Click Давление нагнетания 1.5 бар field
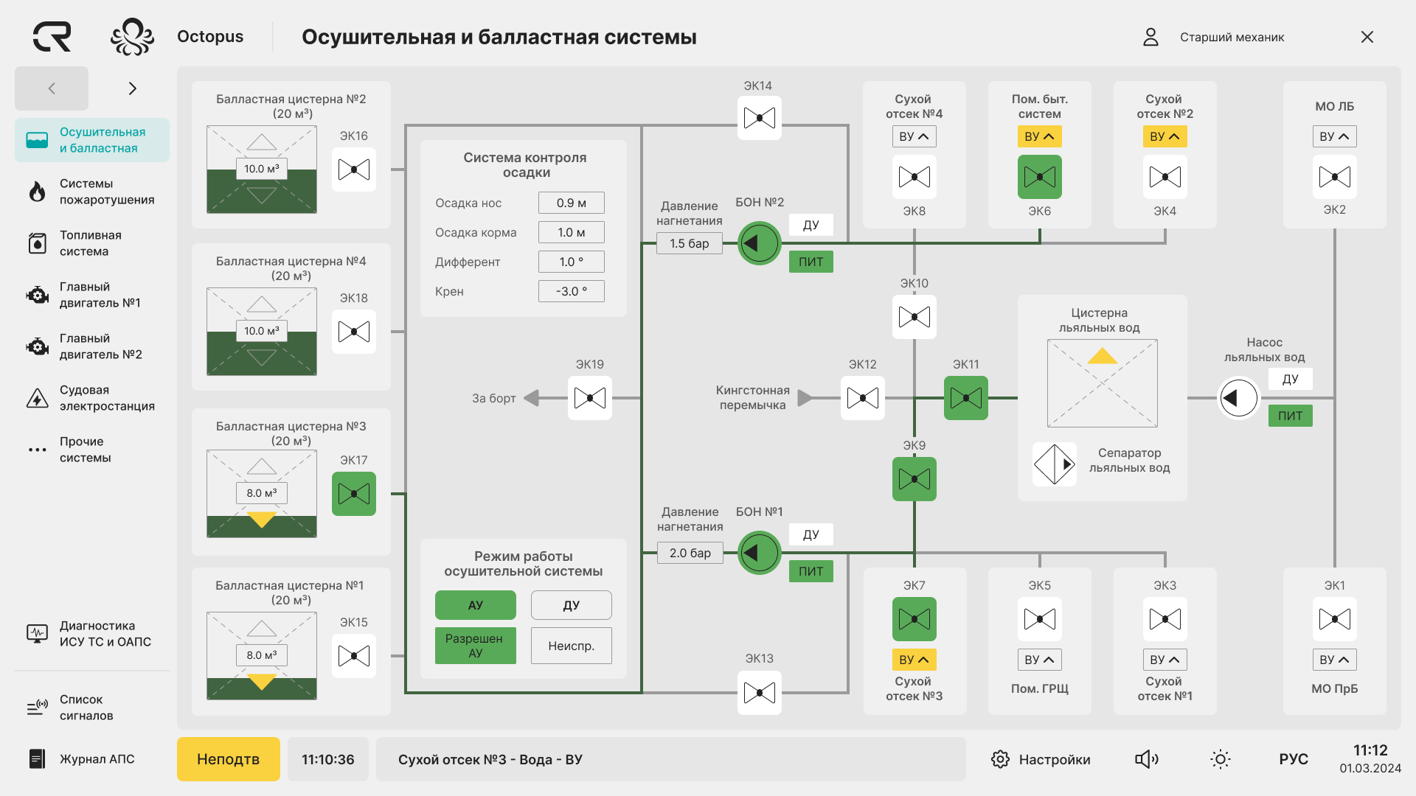This screenshot has width=1416, height=796. pos(690,243)
